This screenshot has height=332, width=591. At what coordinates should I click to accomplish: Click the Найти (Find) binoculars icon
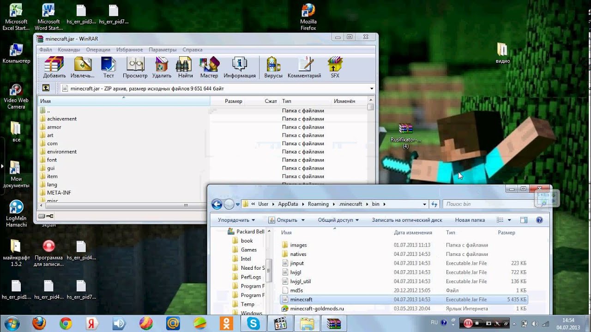(x=185, y=67)
